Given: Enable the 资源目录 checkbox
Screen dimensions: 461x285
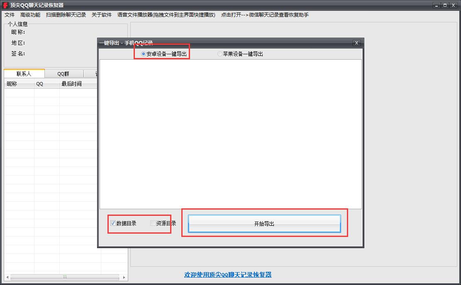Looking at the screenshot, I should pyautogui.click(x=153, y=223).
